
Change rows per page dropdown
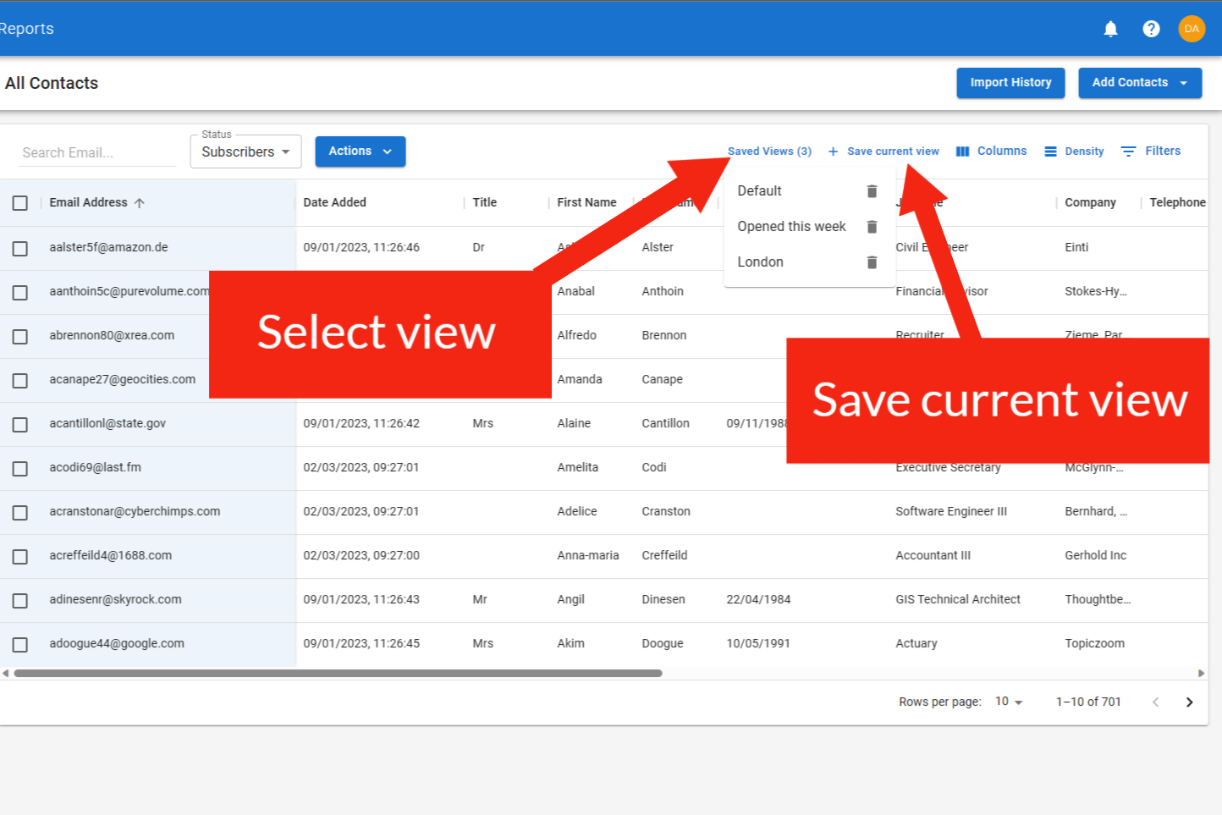tap(1009, 702)
